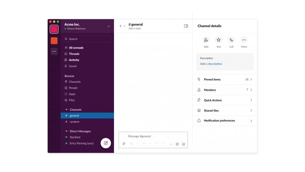This screenshot has height=172, width=305.
Task: Open the Acme Inc. workspace dropdown arrow
Action: pos(108,26)
